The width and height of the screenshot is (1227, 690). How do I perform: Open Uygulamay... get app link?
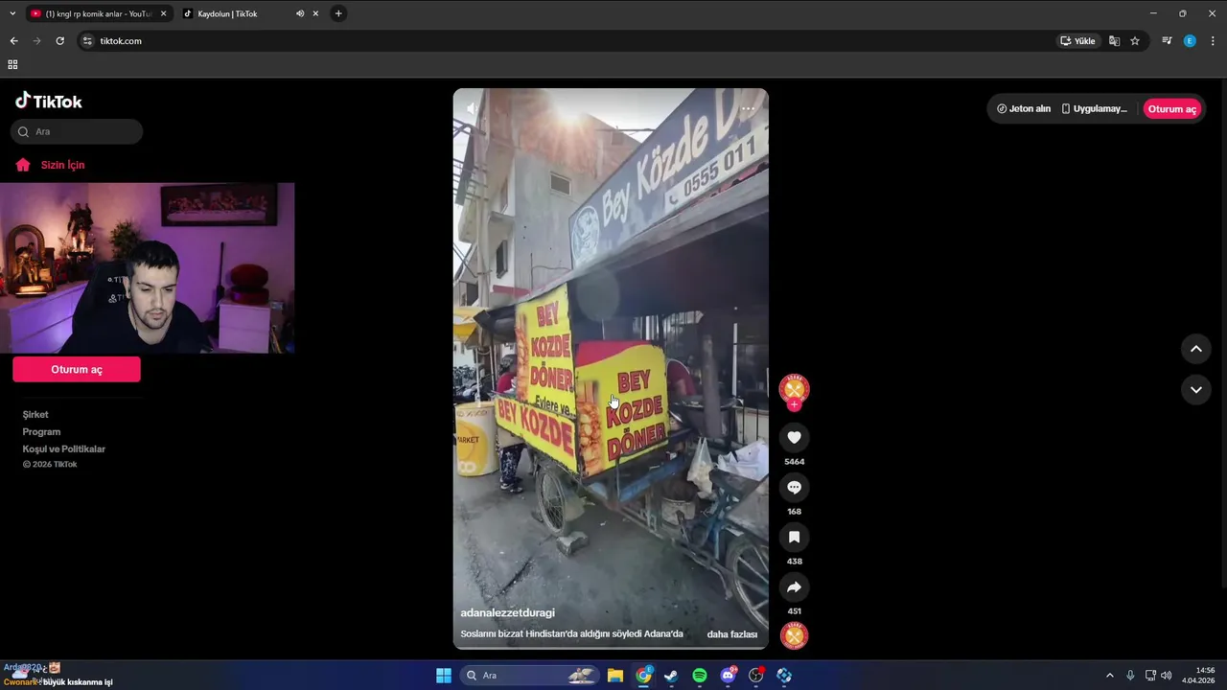tap(1094, 108)
